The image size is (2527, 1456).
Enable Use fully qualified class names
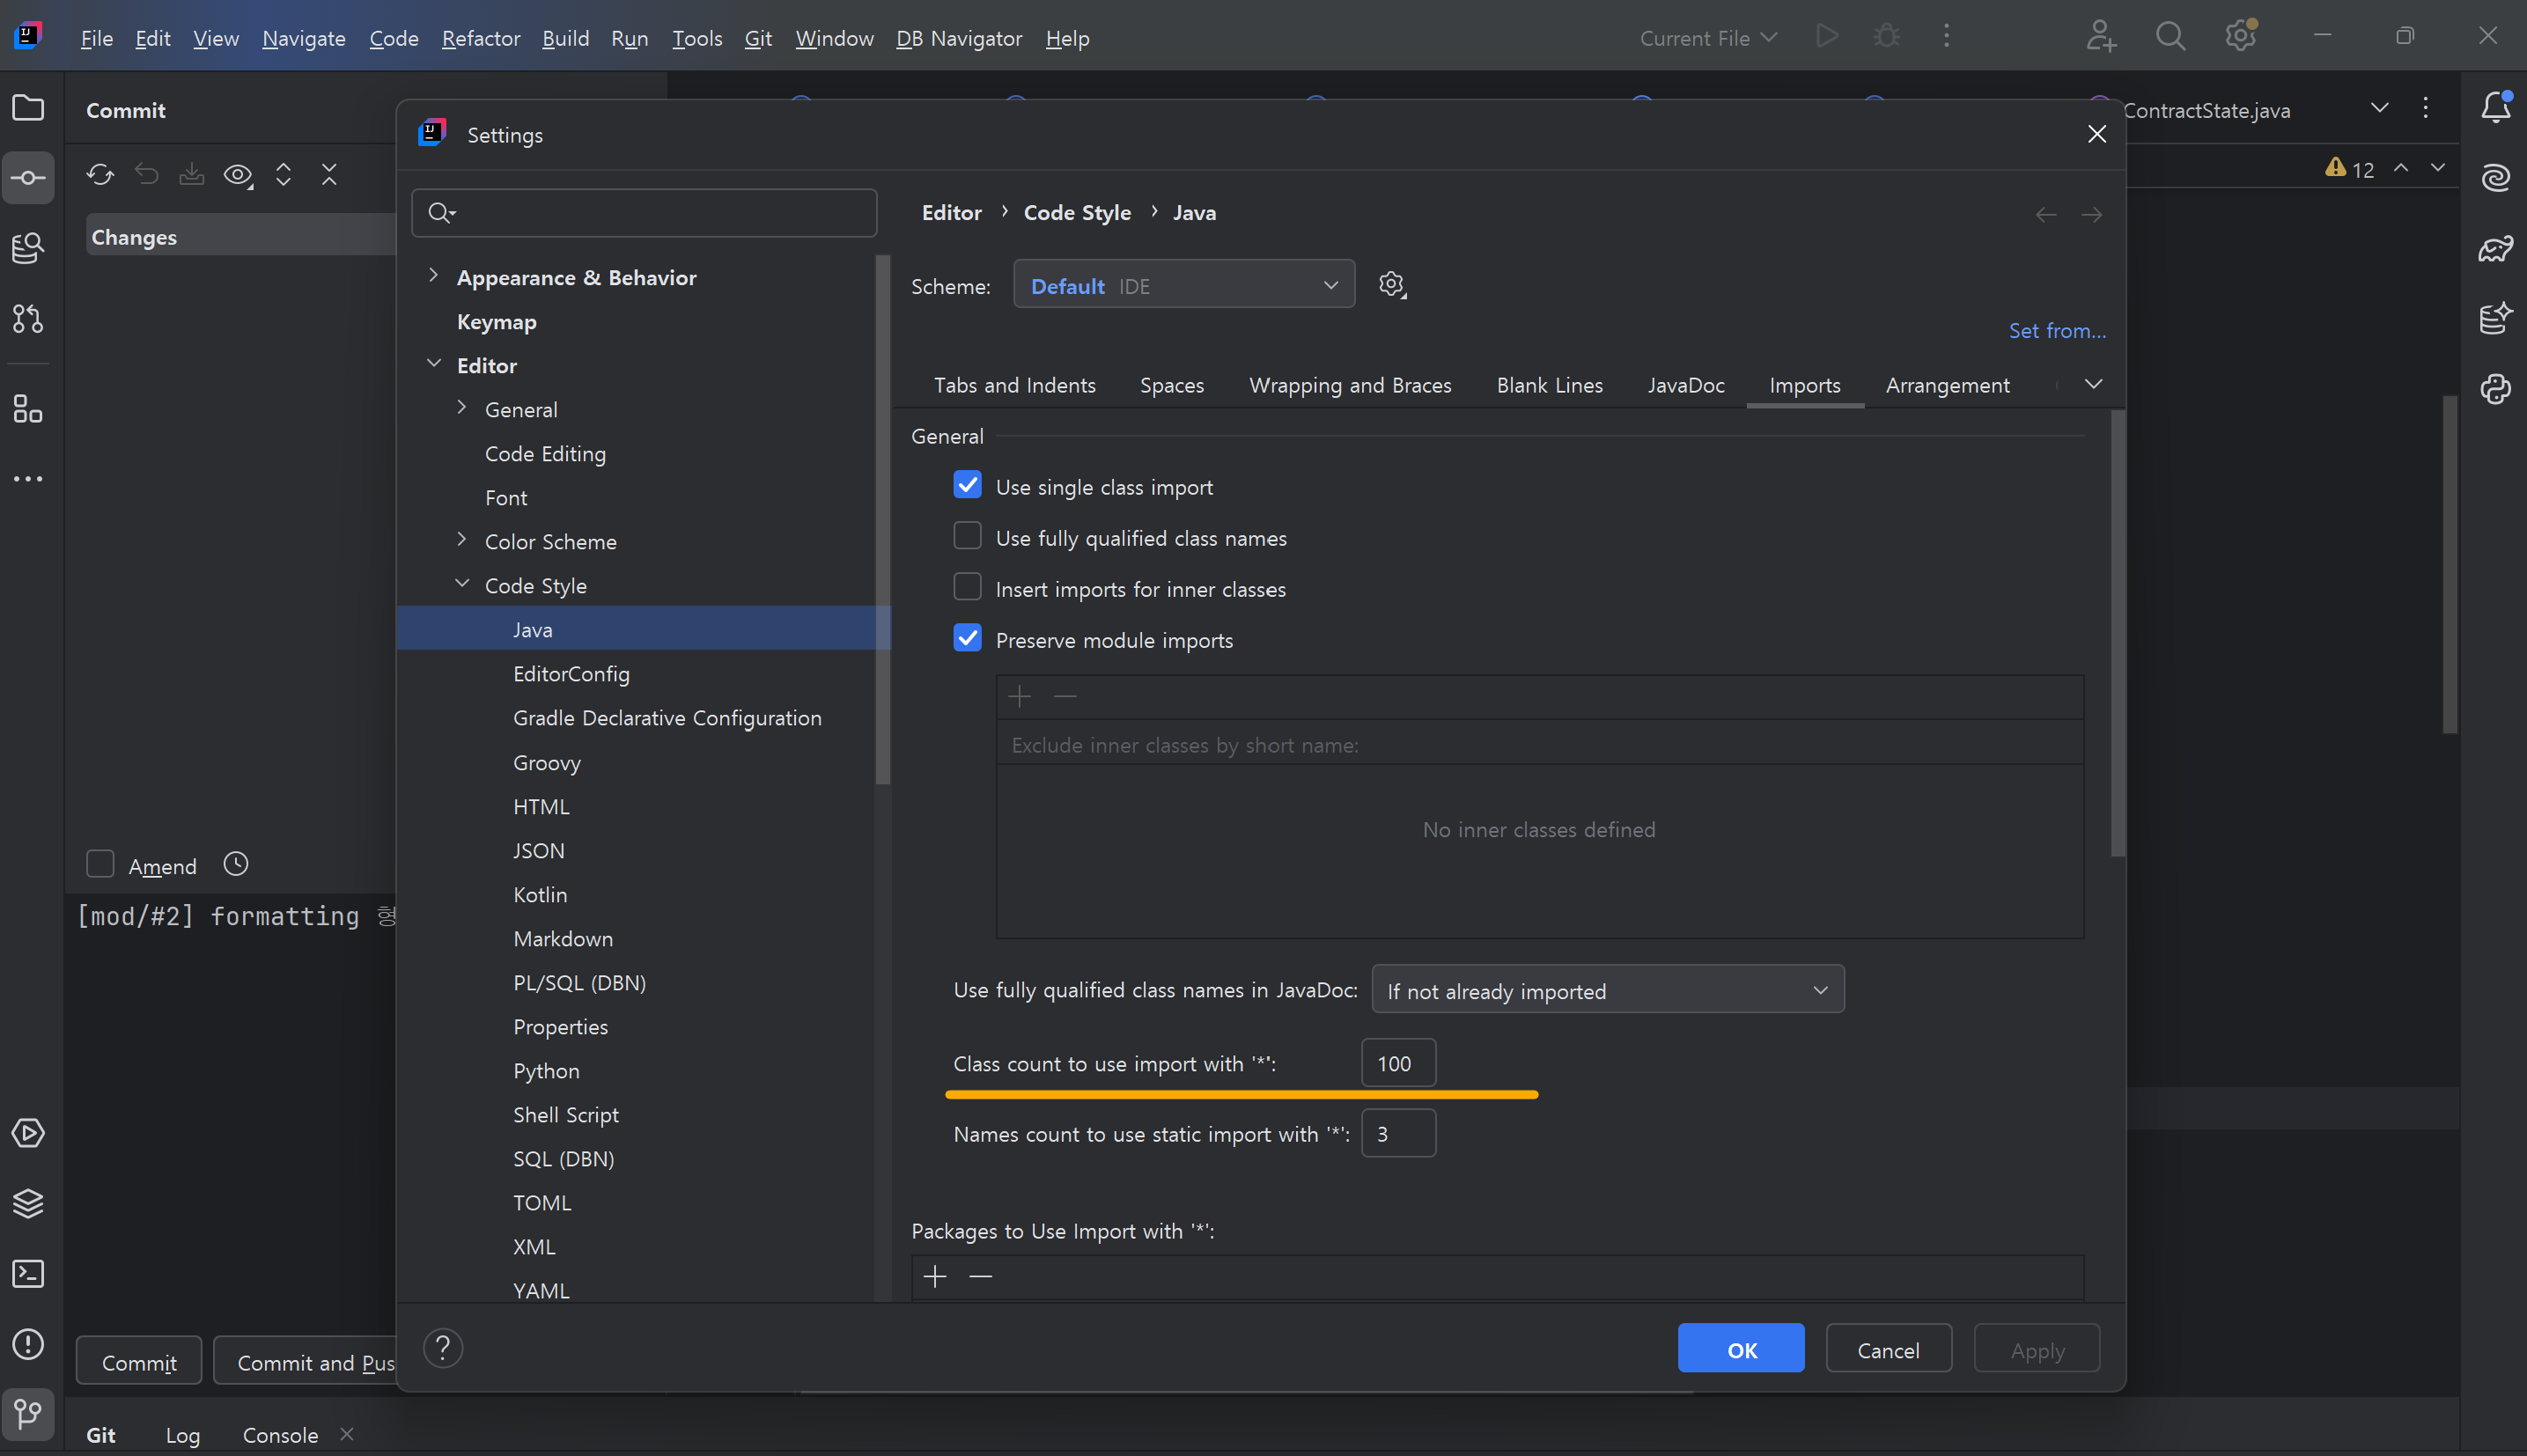coord(967,537)
